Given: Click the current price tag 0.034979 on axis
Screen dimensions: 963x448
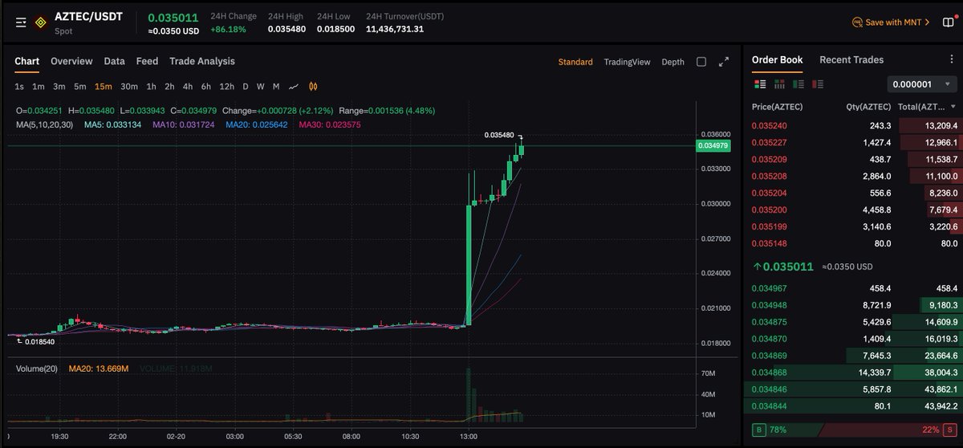Looking at the screenshot, I should click(713, 146).
